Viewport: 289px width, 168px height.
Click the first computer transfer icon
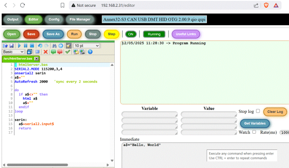point(76,52)
